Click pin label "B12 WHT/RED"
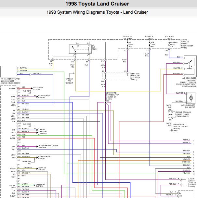 pyautogui.click(x=23, y=195)
